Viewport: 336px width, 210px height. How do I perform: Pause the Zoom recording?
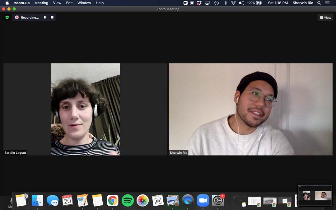45,17
